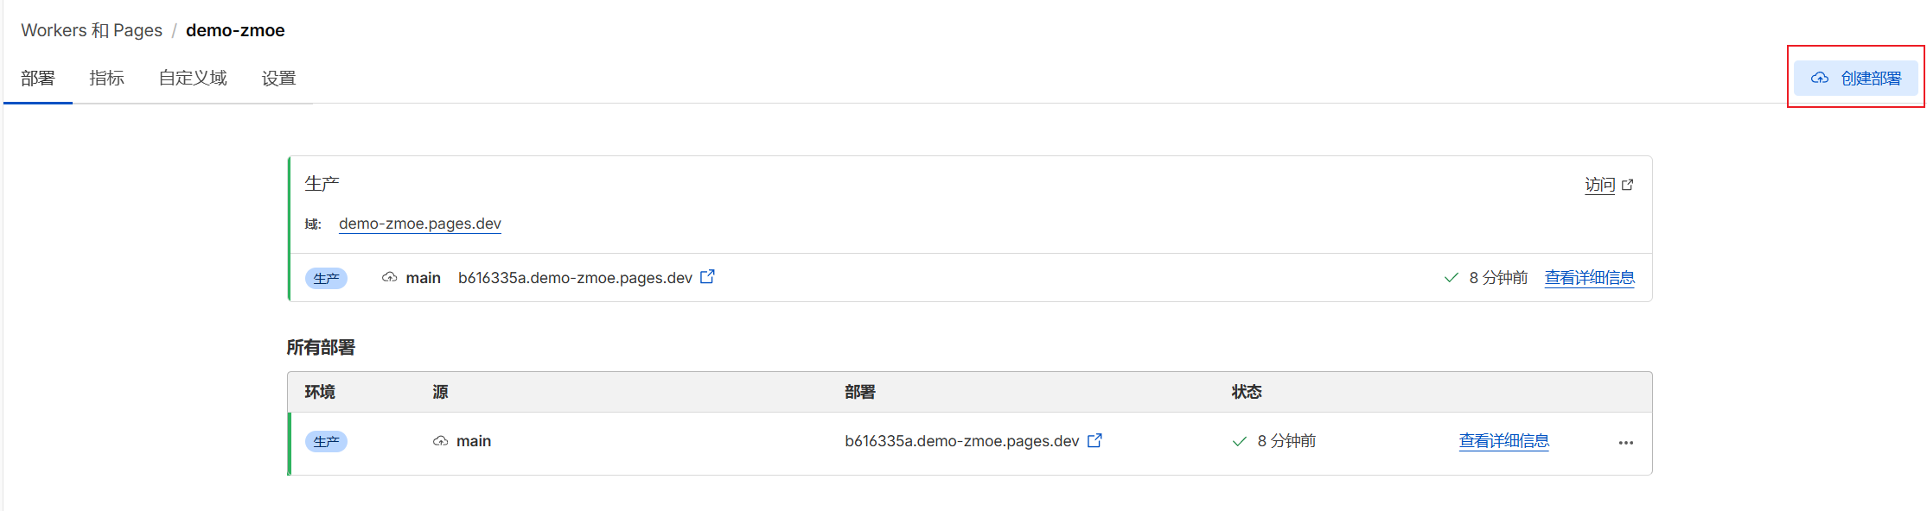
Task: Open external link icon in production card row
Action: pos(707,277)
